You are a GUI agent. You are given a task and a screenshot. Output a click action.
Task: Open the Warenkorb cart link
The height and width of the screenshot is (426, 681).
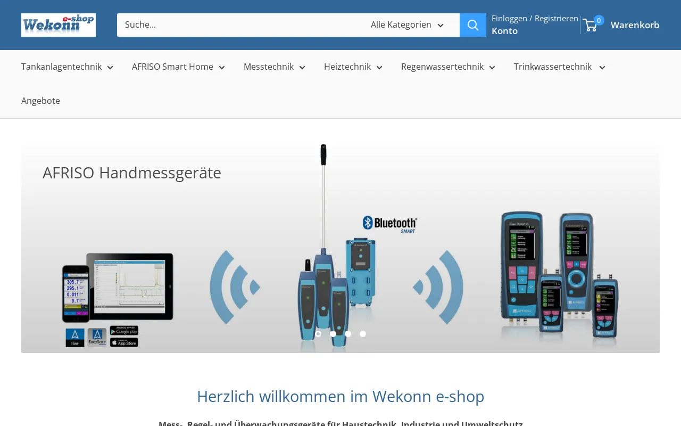[x=635, y=25]
